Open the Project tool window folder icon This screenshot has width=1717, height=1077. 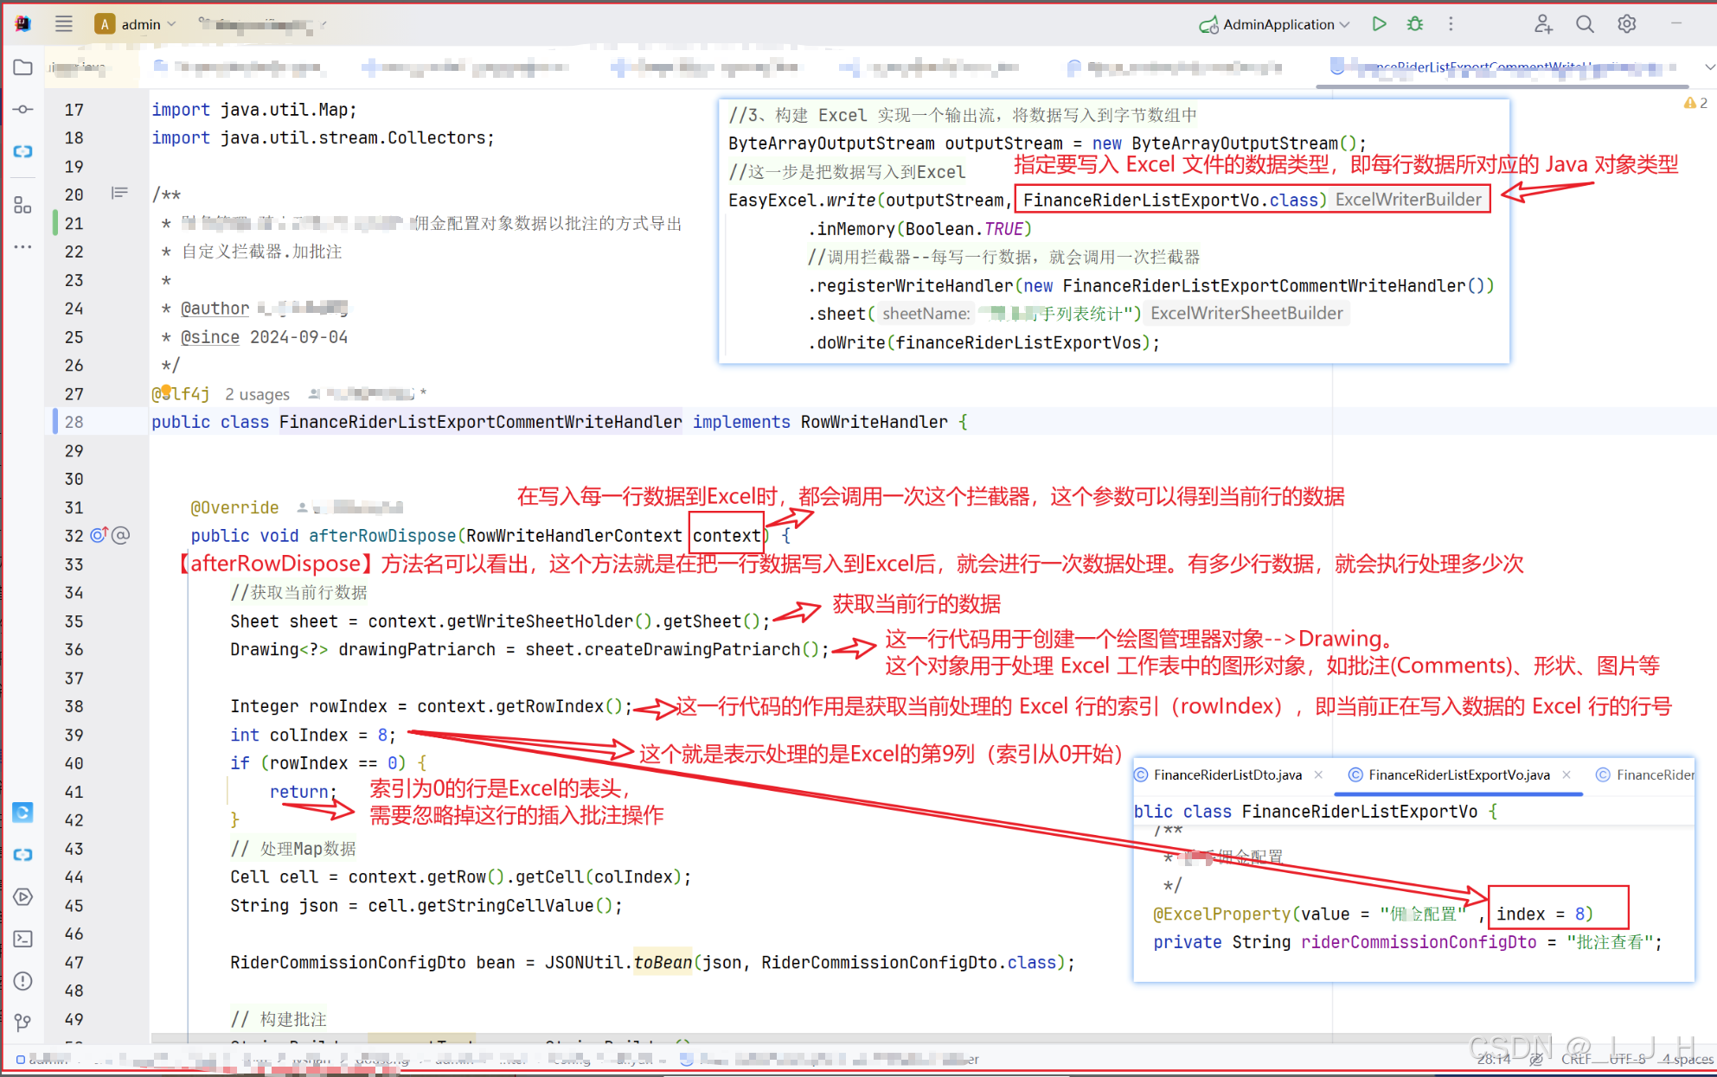tap(23, 67)
